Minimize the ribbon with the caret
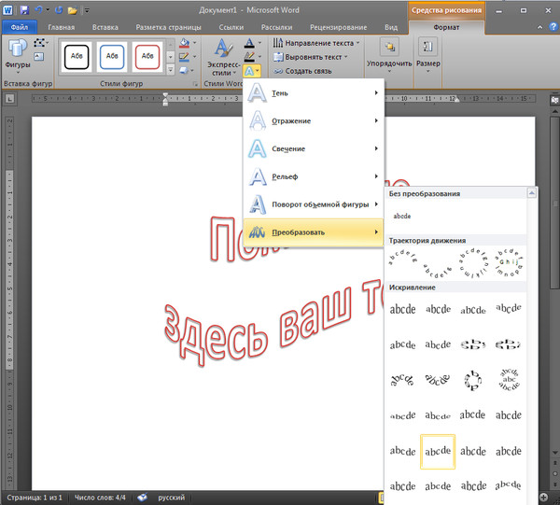The height and width of the screenshot is (505, 560). click(540, 27)
